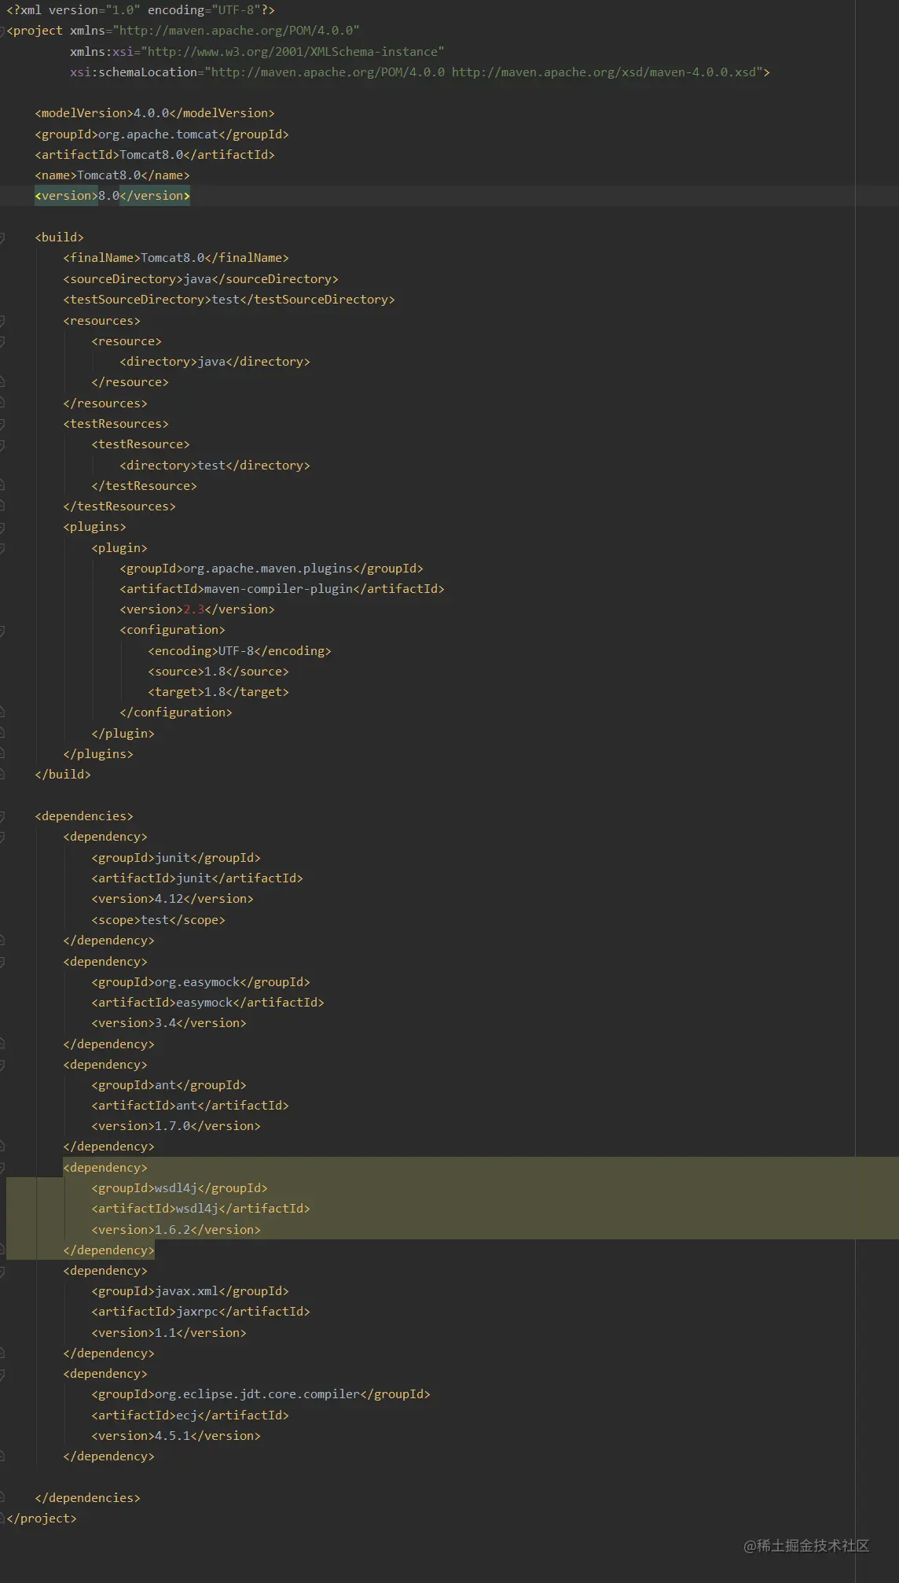Click <version>3.4</version> line
This screenshot has width=899, height=1583.
coord(169,1023)
